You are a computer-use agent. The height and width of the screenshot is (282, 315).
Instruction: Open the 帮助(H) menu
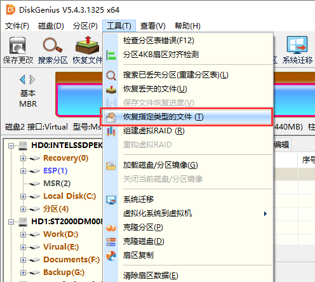click(187, 26)
